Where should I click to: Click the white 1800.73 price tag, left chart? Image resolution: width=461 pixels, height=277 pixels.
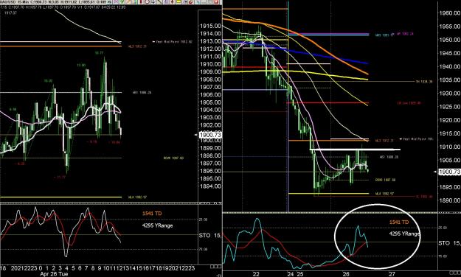pos(210,135)
